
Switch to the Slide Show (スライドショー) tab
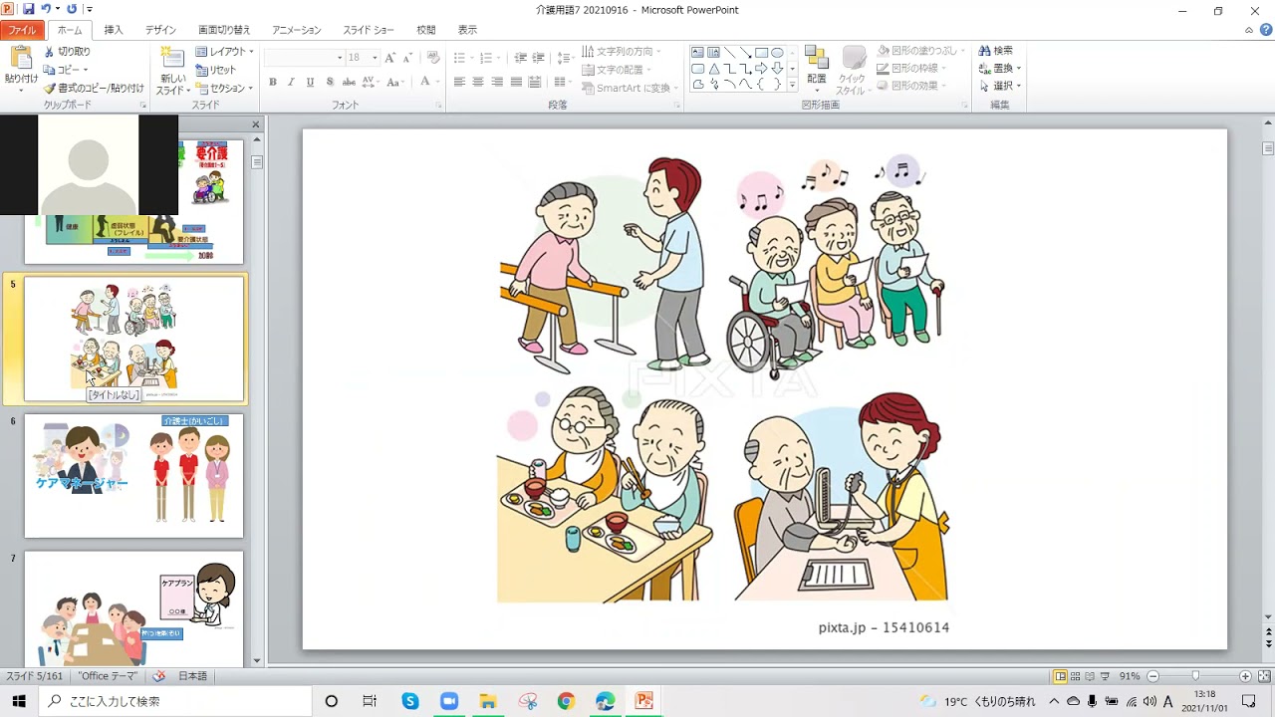[369, 30]
